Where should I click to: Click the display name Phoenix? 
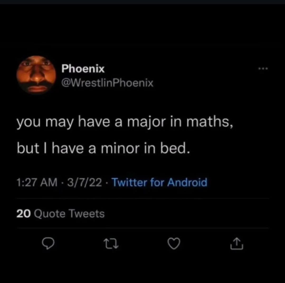click(83, 69)
